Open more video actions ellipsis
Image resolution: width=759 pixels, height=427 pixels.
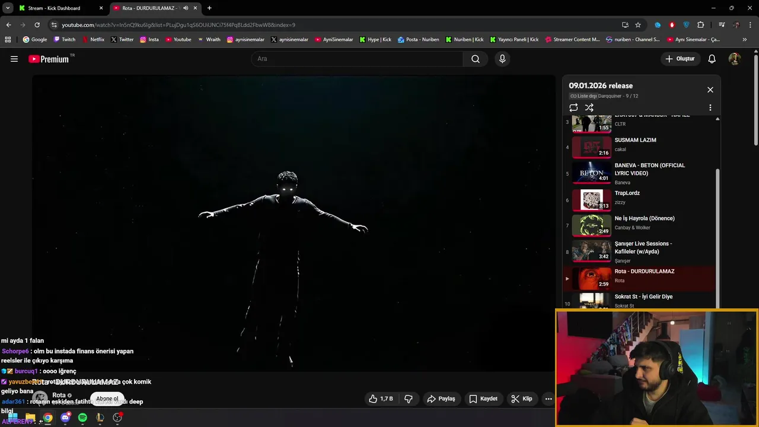point(548,399)
